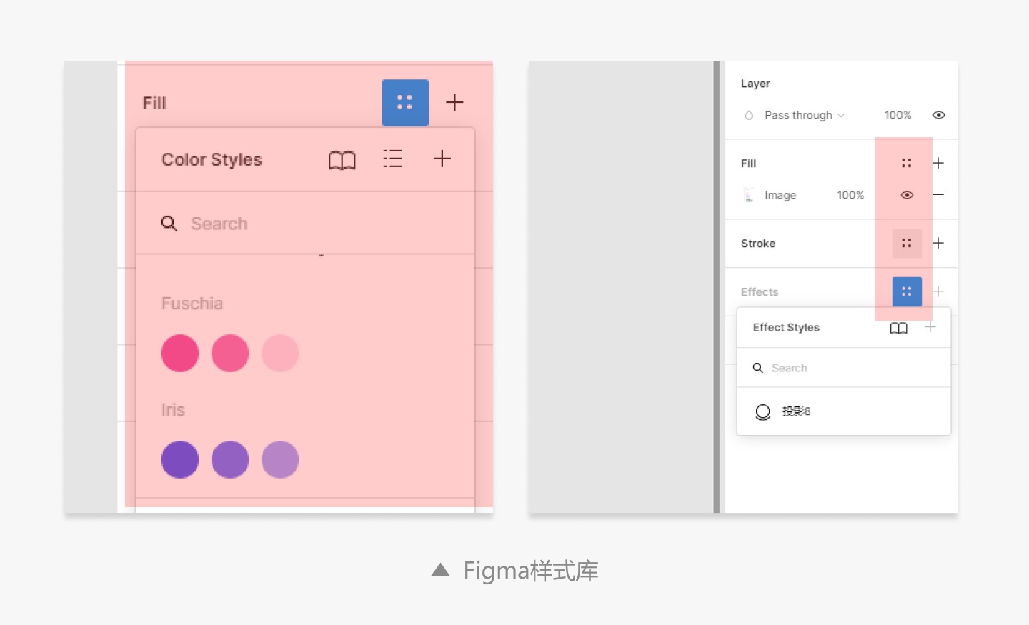Click the search magnifier in Color Styles

click(169, 223)
